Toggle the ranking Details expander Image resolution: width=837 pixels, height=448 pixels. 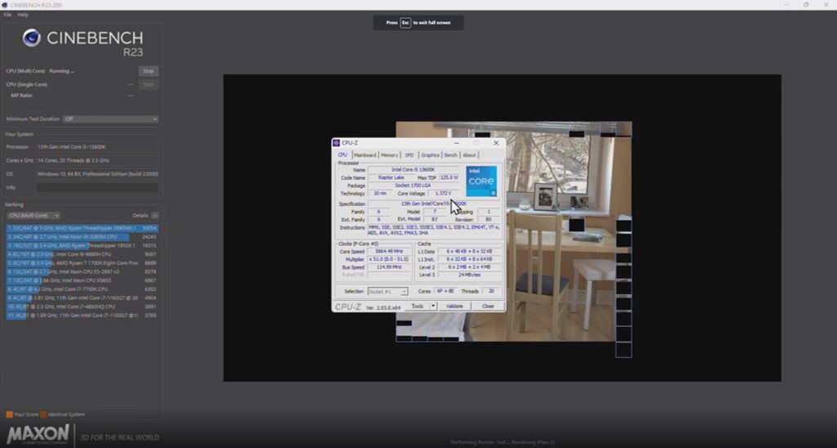(154, 215)
